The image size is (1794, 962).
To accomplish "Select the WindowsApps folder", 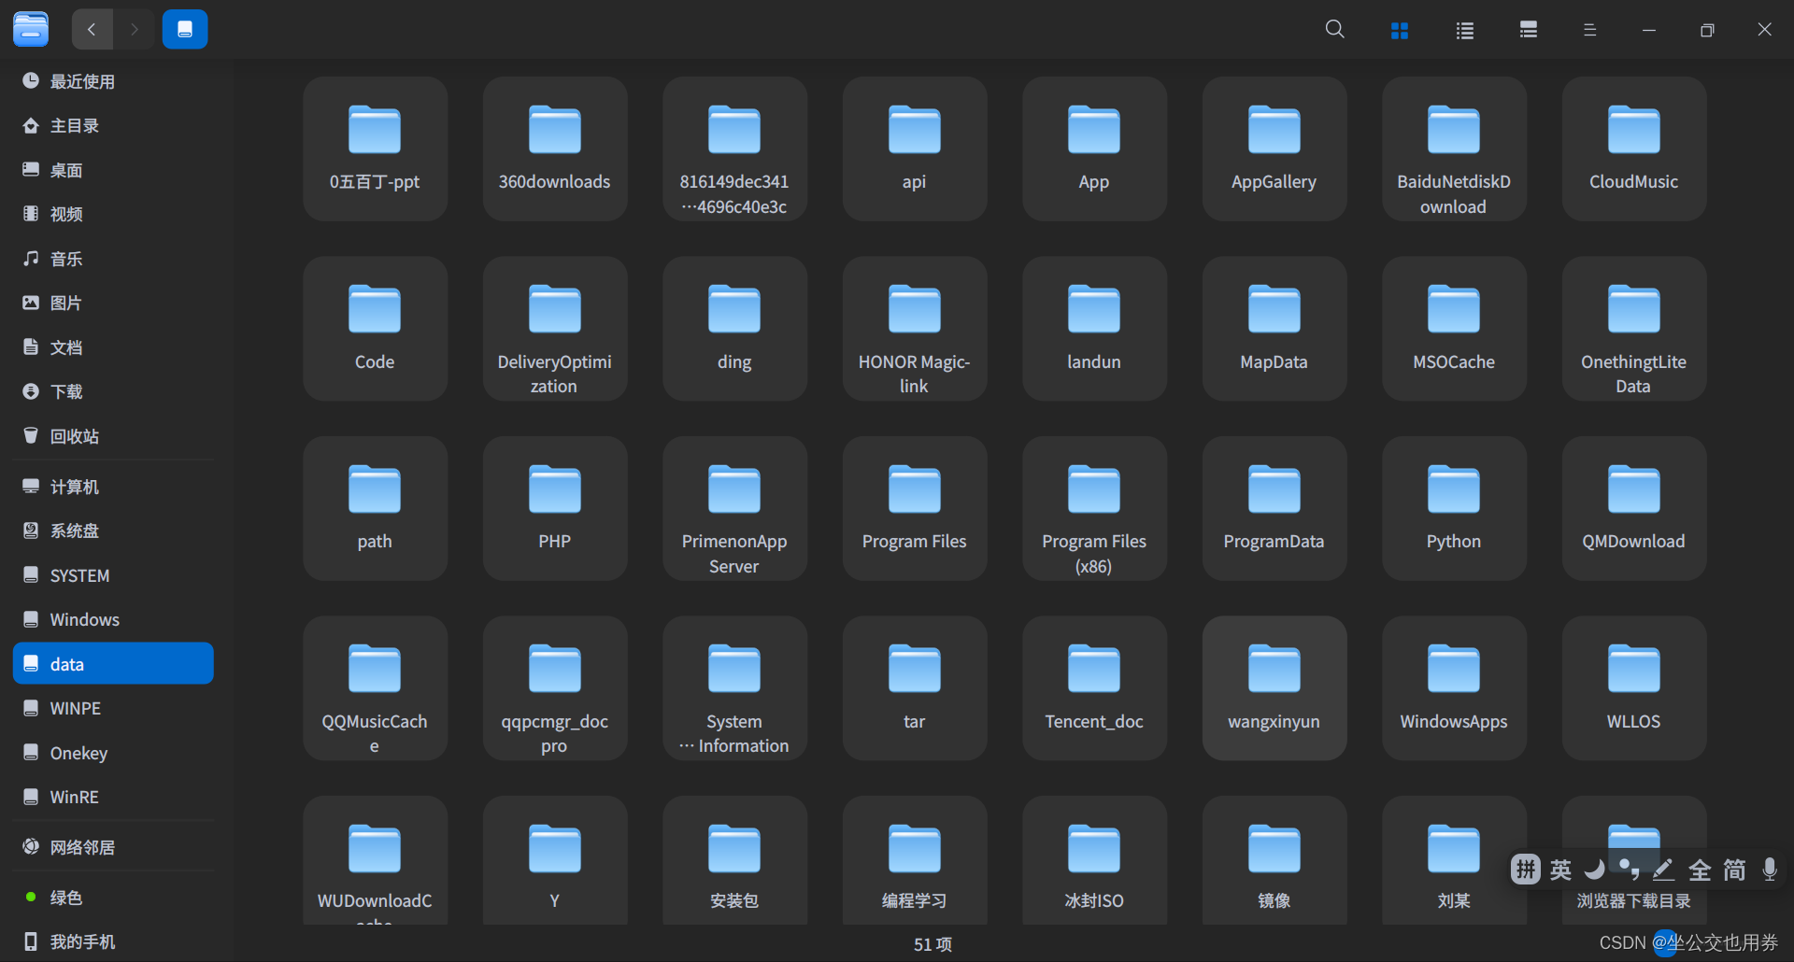I will pyautogui.click(x=1454, y=688).
